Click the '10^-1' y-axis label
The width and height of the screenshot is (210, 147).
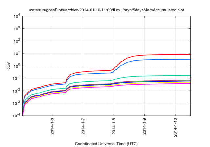tap(17, 78)
